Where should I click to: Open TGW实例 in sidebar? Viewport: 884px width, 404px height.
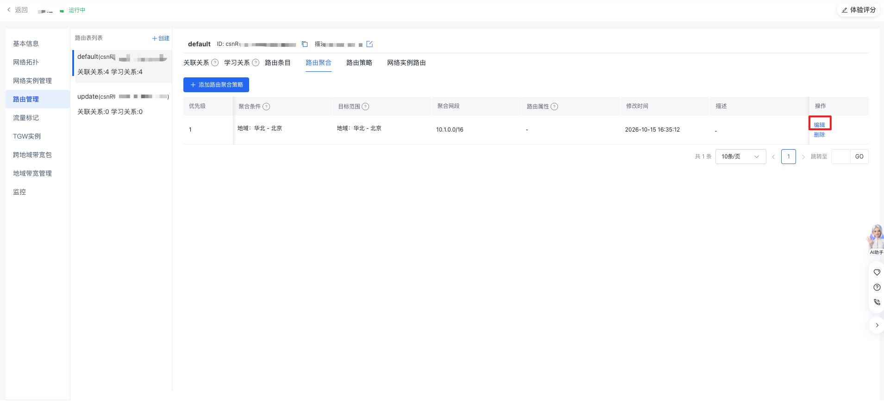click(38, 136)
